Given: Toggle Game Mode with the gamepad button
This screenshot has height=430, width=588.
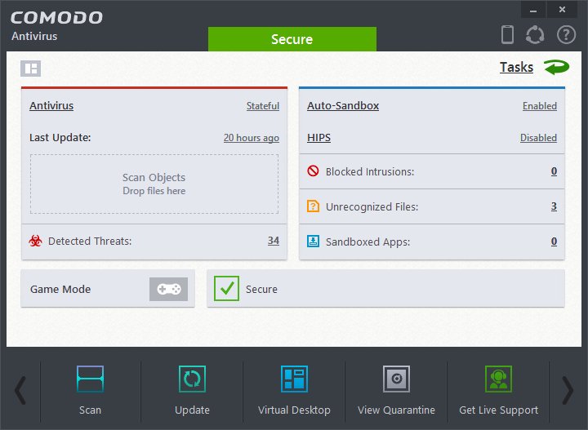Looking at the screenshot, I should pyautogui.click(x=169, y=289).
